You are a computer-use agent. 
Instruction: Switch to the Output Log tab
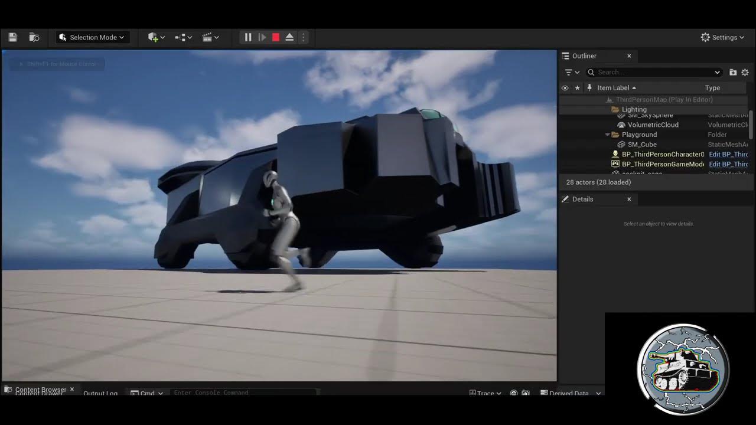click(100, 393)
